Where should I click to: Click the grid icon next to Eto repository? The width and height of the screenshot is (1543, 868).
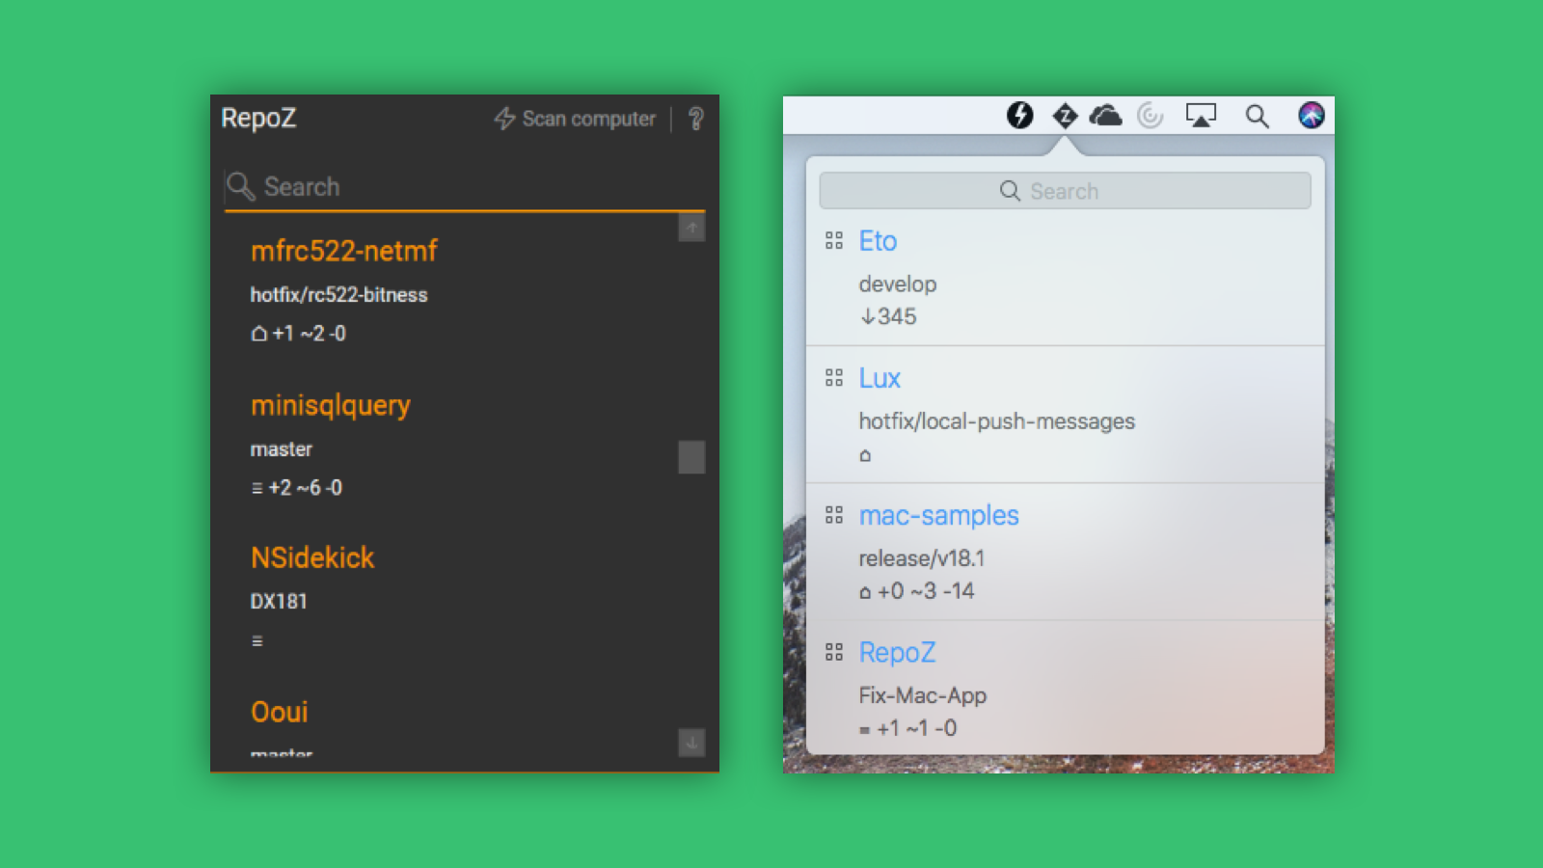(x=834, y=240)
